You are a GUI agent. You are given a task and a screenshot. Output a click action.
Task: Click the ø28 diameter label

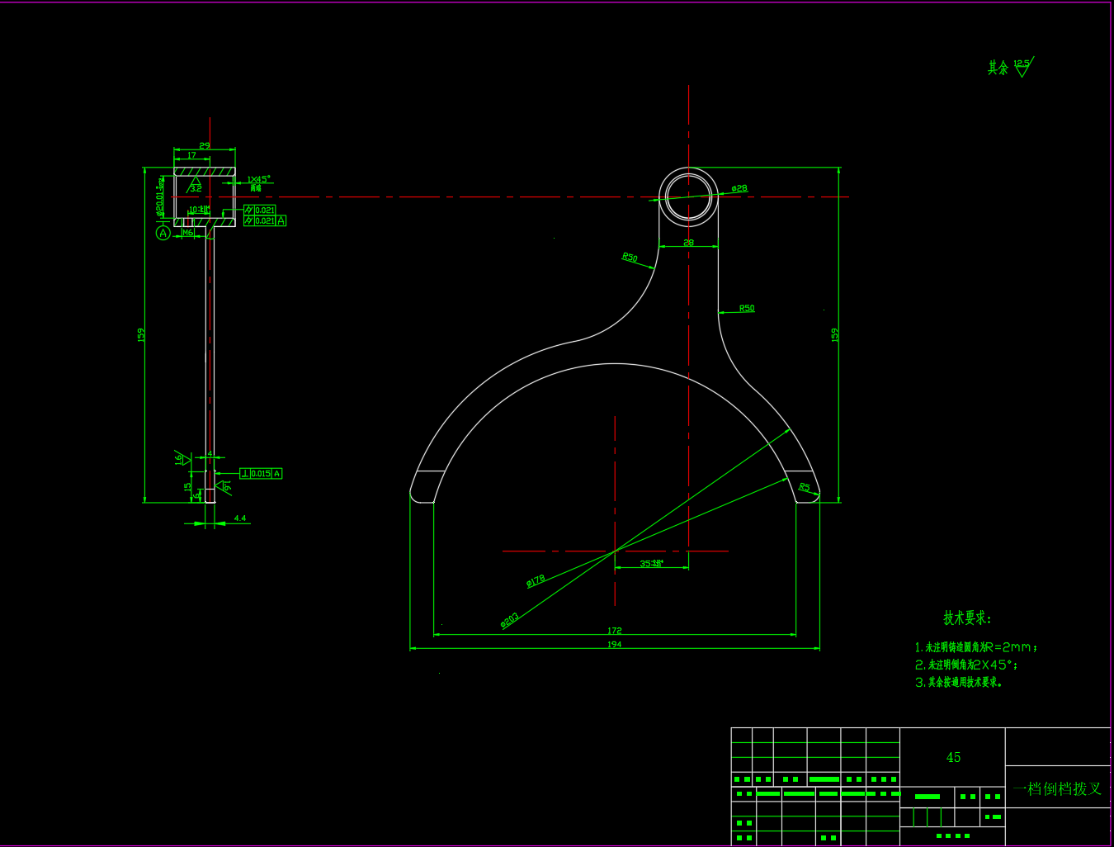[x=739, y=188]
